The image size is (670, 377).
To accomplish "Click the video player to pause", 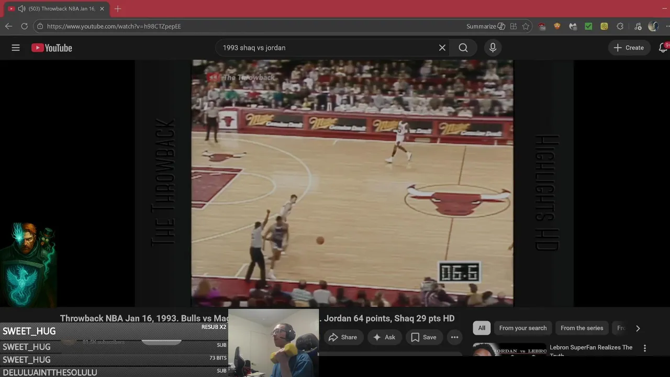I will point(352,183).
